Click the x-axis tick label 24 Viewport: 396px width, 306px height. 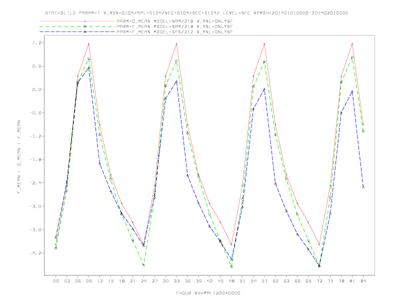click(x=143, y=281)
